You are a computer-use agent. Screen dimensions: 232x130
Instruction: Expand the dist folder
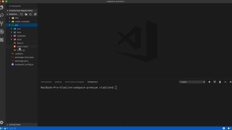tap(22, 18)
